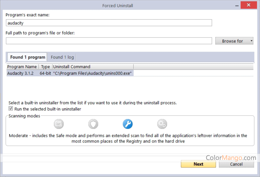The width and height of the screenshot is (260, 177).
Task: Switch to the 'Found 1 program' tab
Action: pos(27,57)
